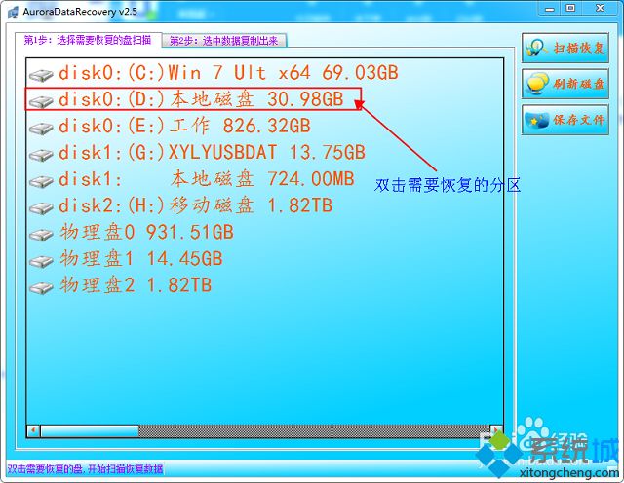Close the AuroraDataRecovery window
This screenshot has width=624, height=483.
click(600, 9)
